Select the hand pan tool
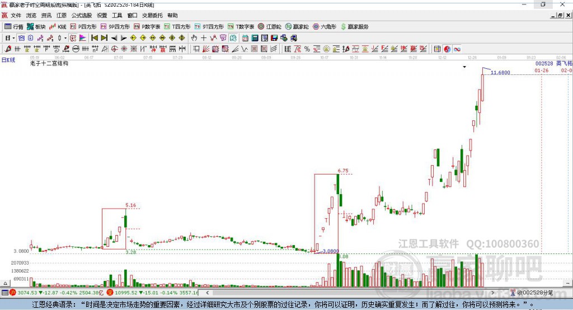573x310 pixels. point(194,38)
